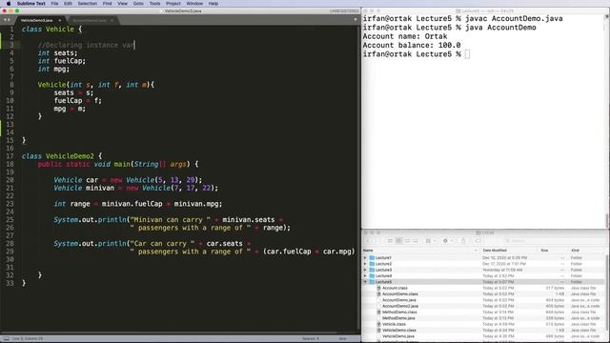Sort Finder list by Size column
The height and width of the screenshot is (343, 610).
click(x=553, y=250)
